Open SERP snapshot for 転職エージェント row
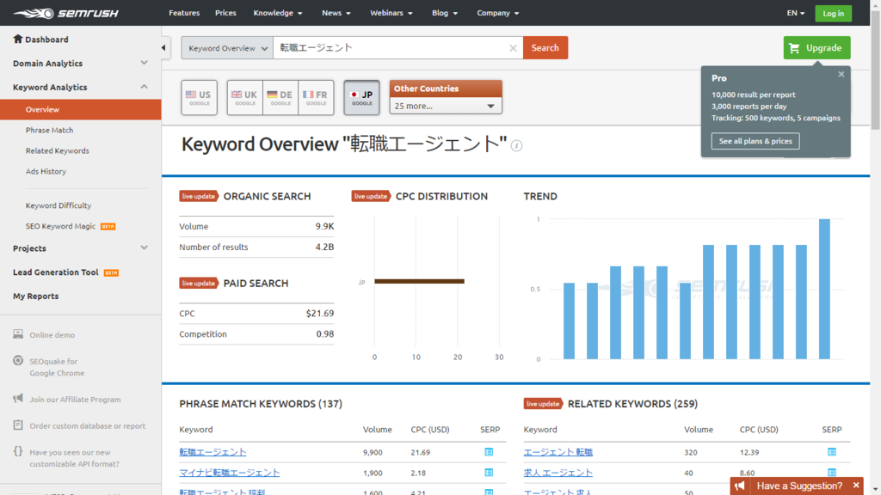 pos(489,452)
